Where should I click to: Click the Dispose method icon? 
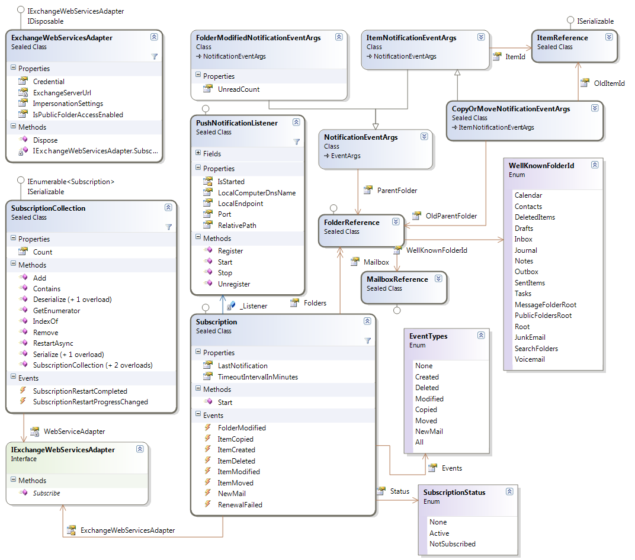pos(23,140)
